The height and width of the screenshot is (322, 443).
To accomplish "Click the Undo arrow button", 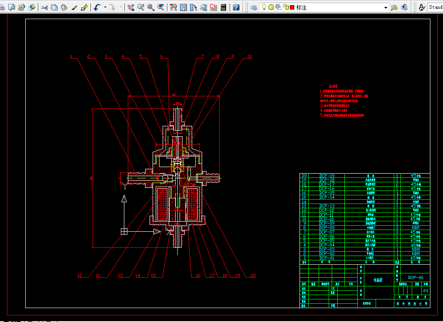I will [x=97, y=7].
